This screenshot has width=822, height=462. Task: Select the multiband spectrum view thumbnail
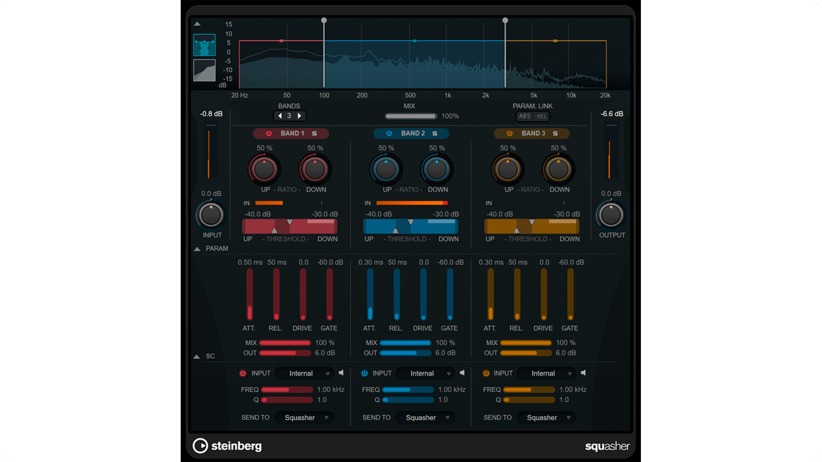click(204, 45)
